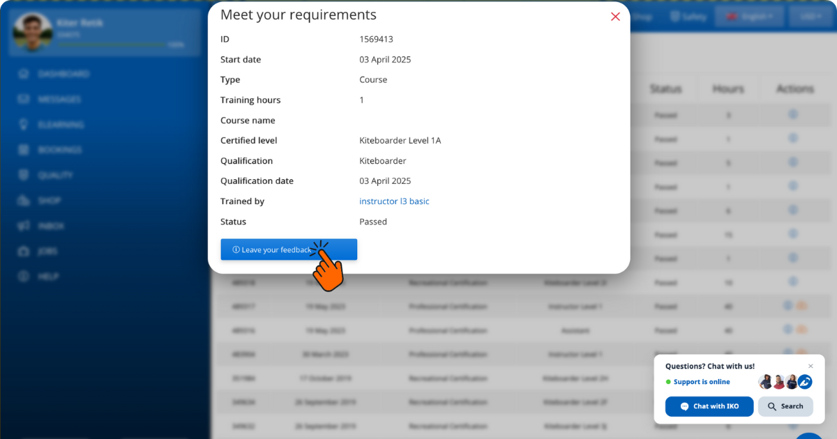Screen dimensions: 837x439
Task: Select Shop in the top navigation bar
Action: pos(643,16)
